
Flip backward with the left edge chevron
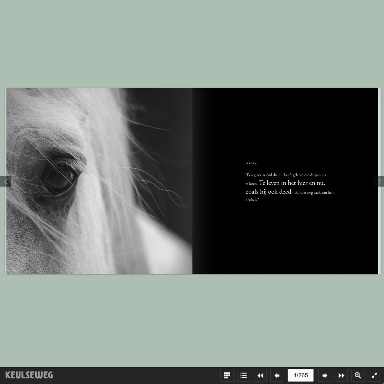pyautogui.click(x=5, y=181)
